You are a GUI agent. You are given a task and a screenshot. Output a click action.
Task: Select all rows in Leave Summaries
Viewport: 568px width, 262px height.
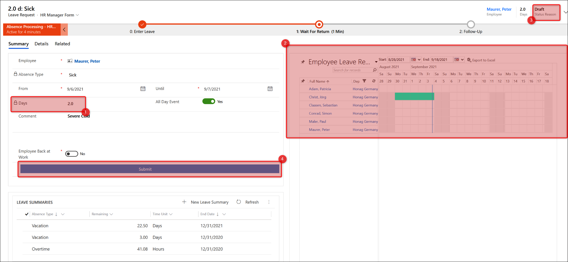point(27,214)
